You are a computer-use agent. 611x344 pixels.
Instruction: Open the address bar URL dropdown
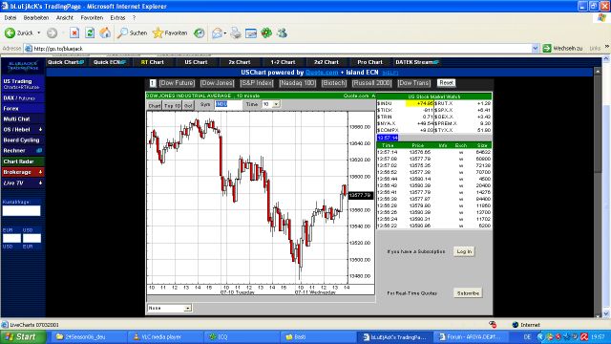535,49
